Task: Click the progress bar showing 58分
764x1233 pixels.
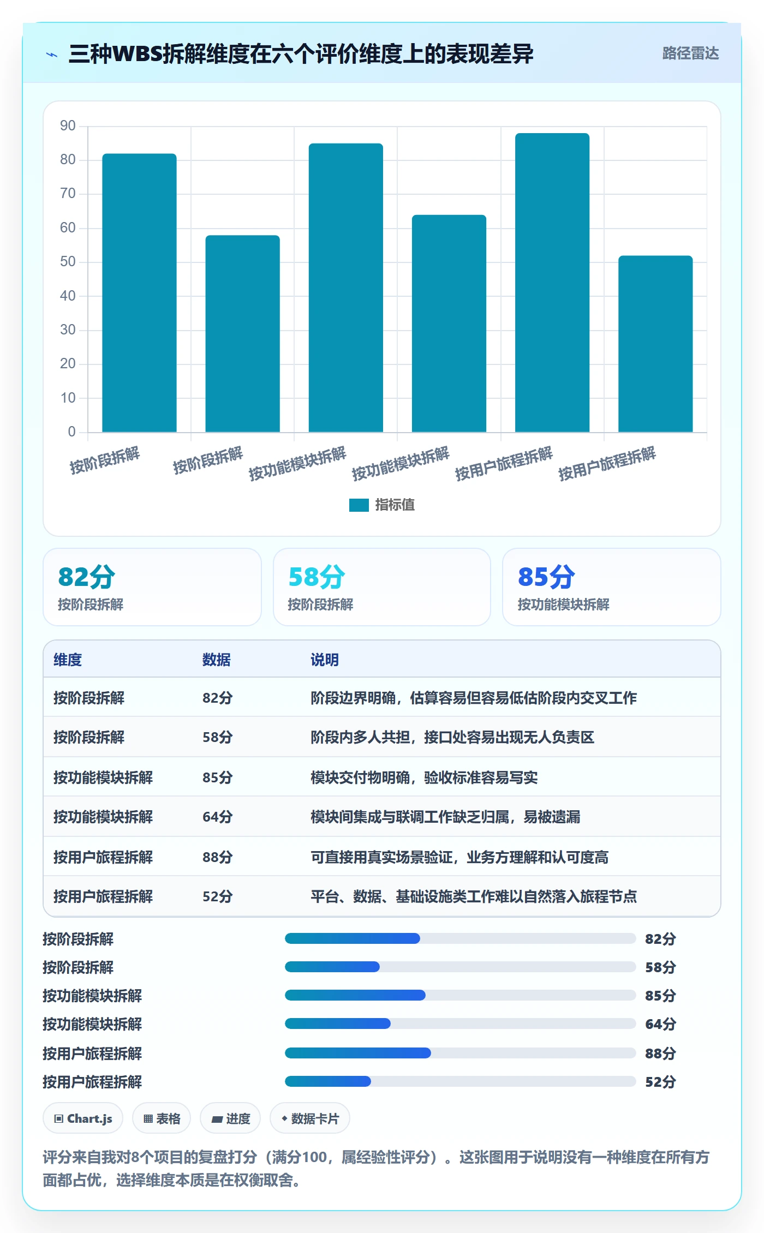Action: click(x=461, y=967)
